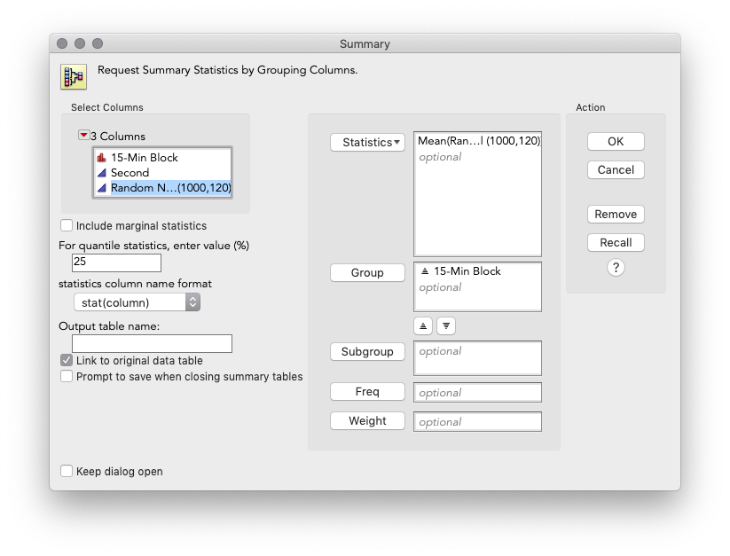Open help with the question mark button
This screenshot has width=730, height=556.
[x=616, y=268]
